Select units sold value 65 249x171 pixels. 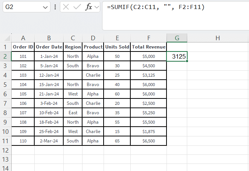coord(117,141)
